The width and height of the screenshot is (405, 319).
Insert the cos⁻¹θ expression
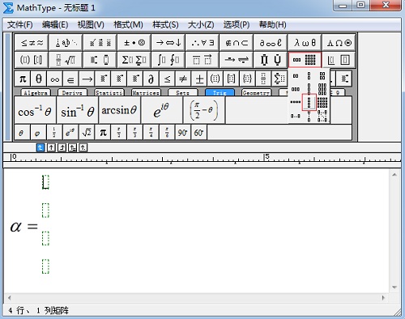[36, 110]
